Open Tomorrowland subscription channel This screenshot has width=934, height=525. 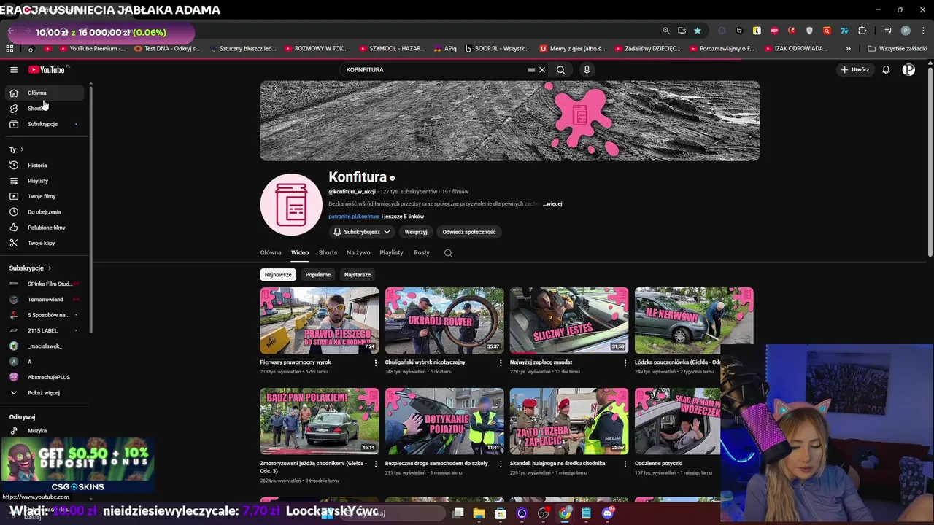(x=45, y=299)
